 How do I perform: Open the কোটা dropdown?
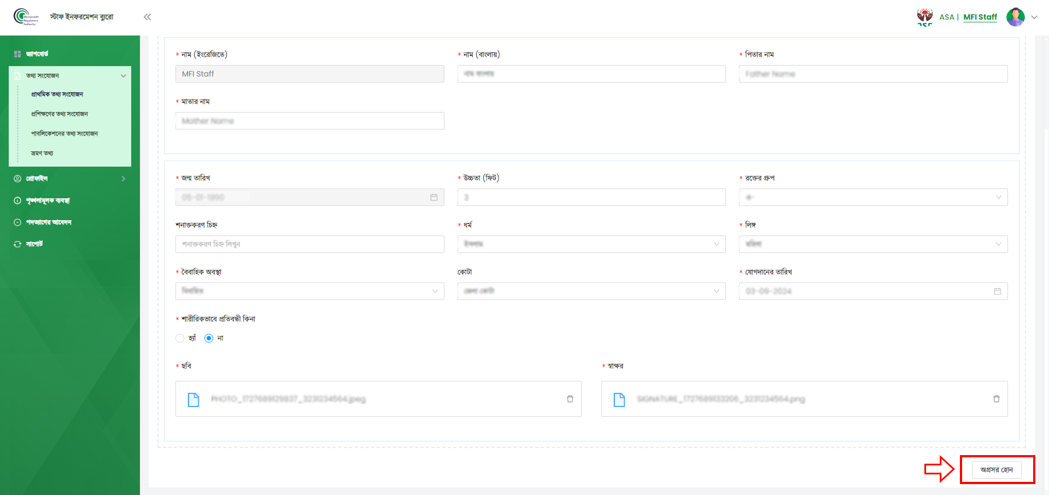pos(591,291)
